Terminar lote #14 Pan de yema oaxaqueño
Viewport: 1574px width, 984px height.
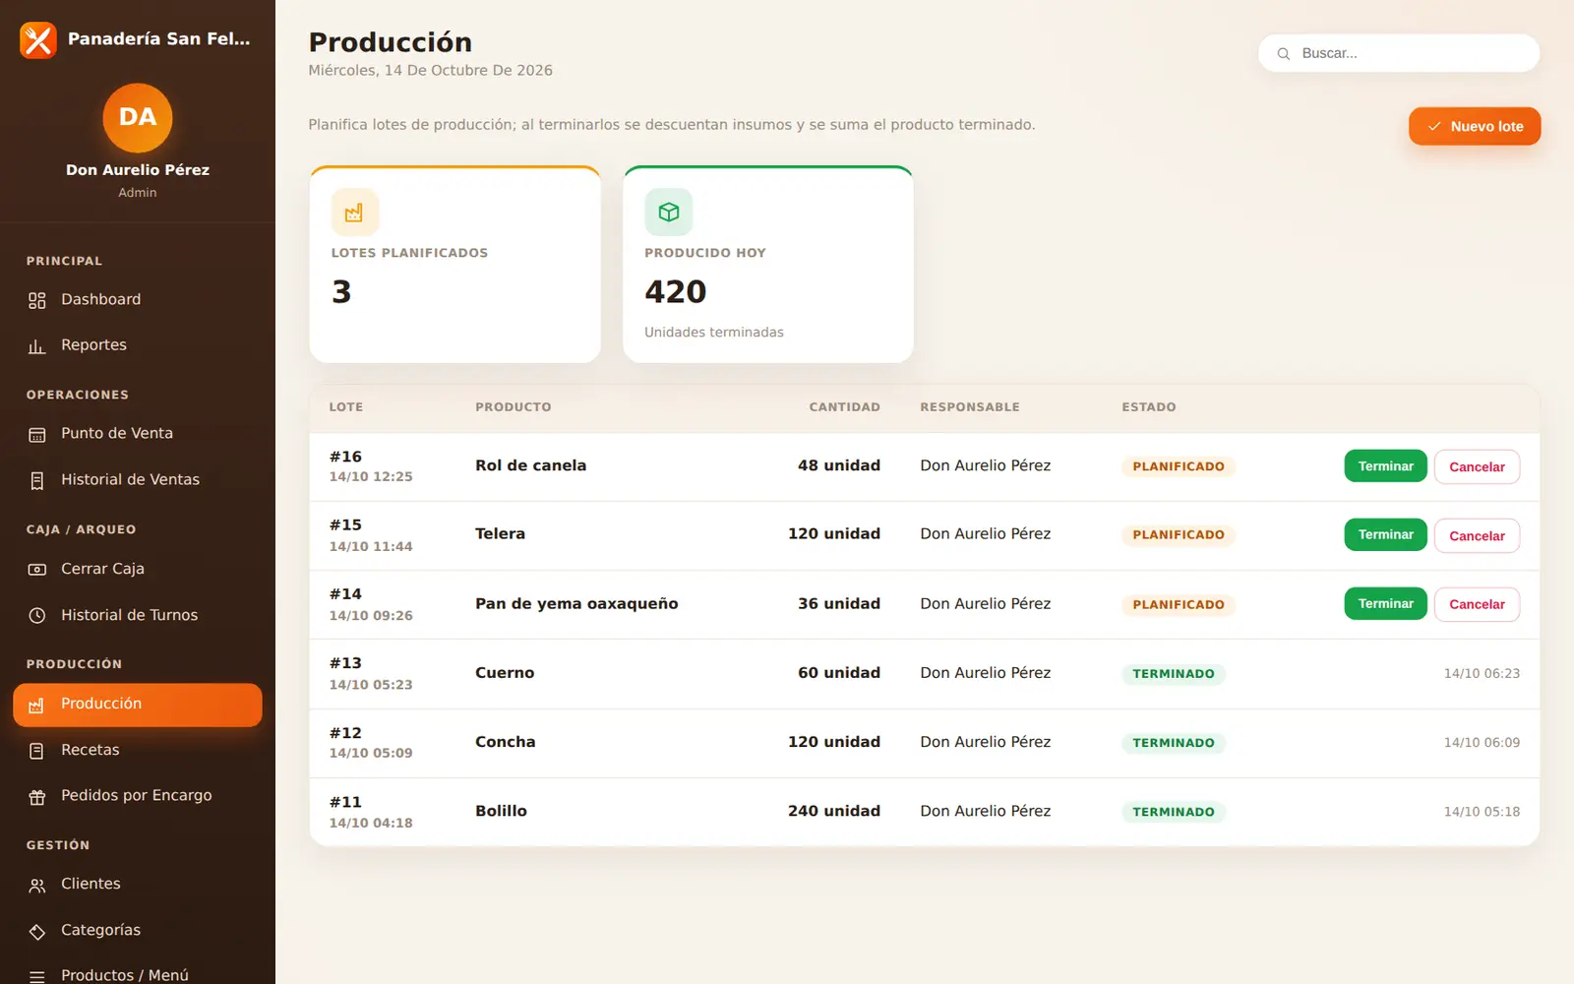click(1385, 603)
